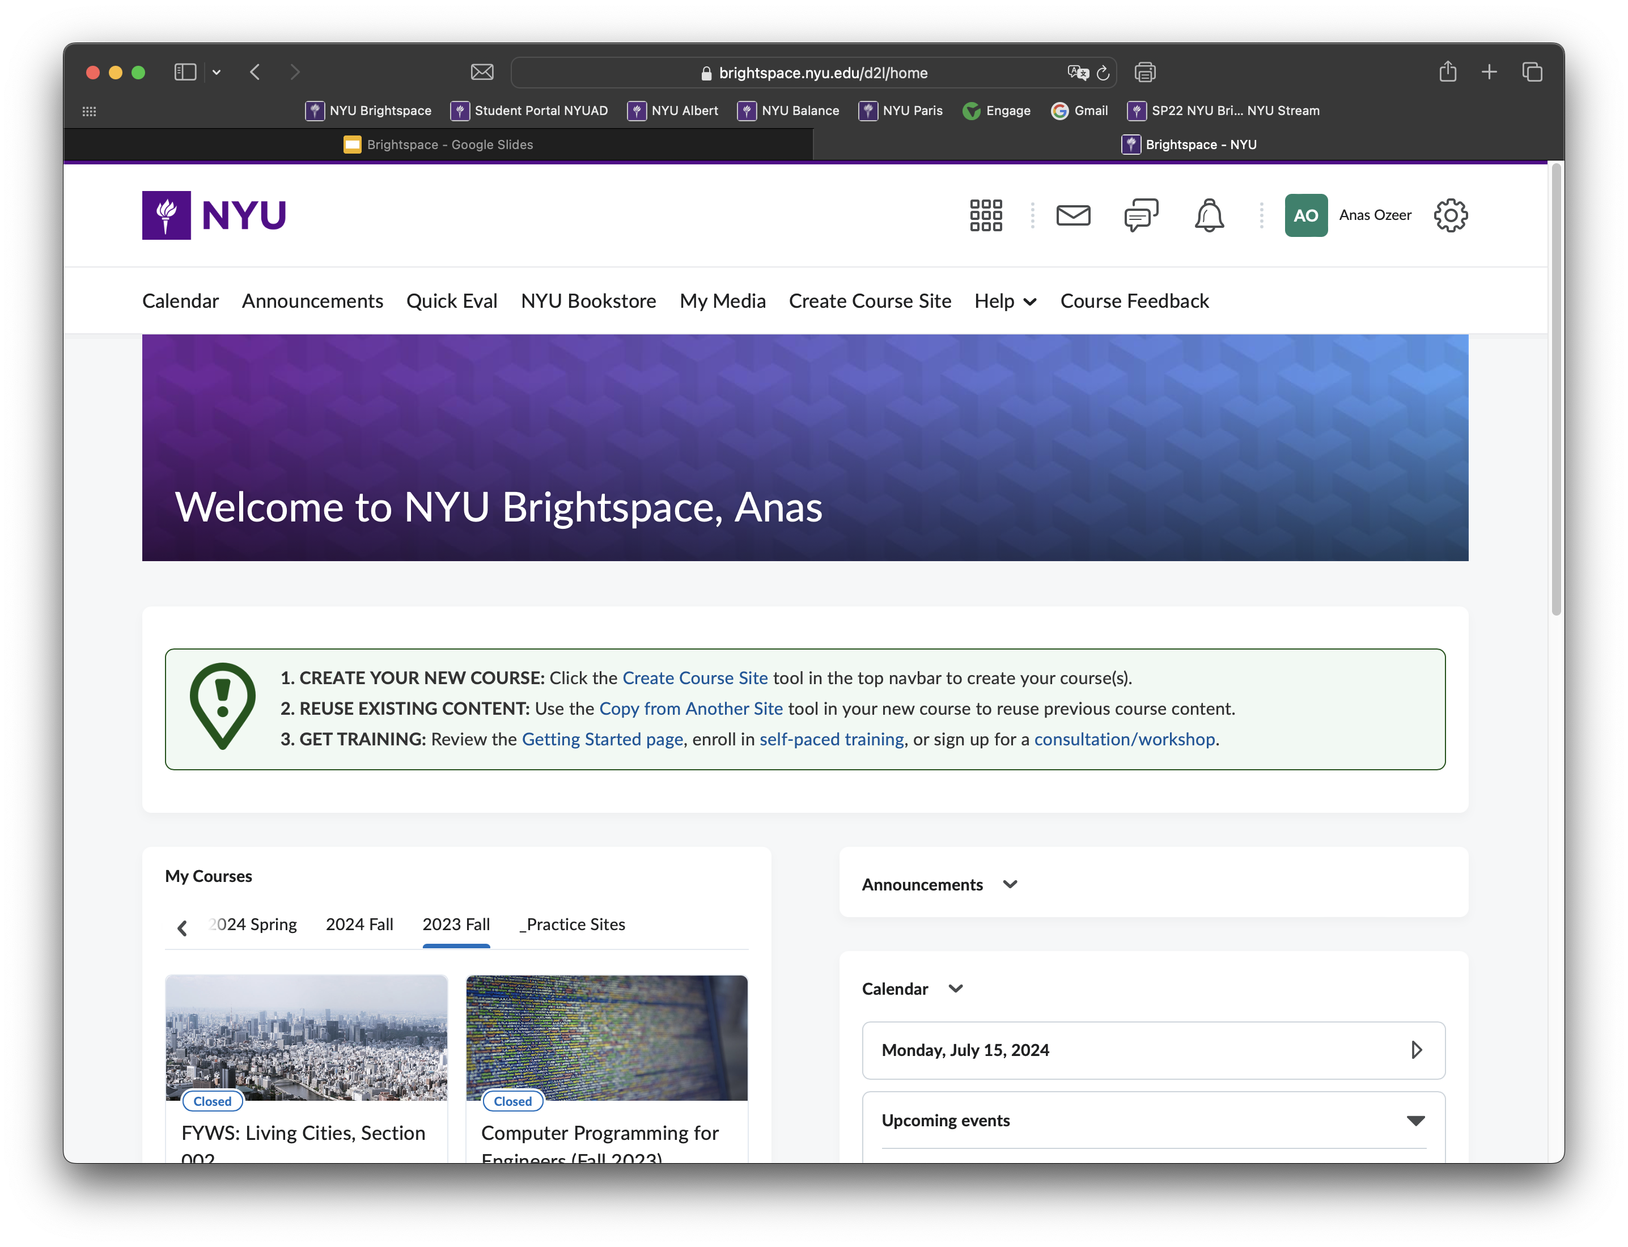Click the Copy from Another Site link

point(691,709)
